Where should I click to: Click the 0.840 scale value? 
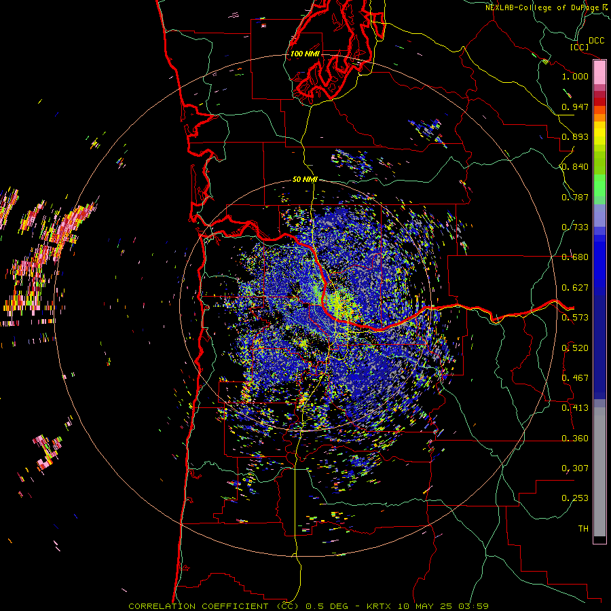tap(575, 167)
